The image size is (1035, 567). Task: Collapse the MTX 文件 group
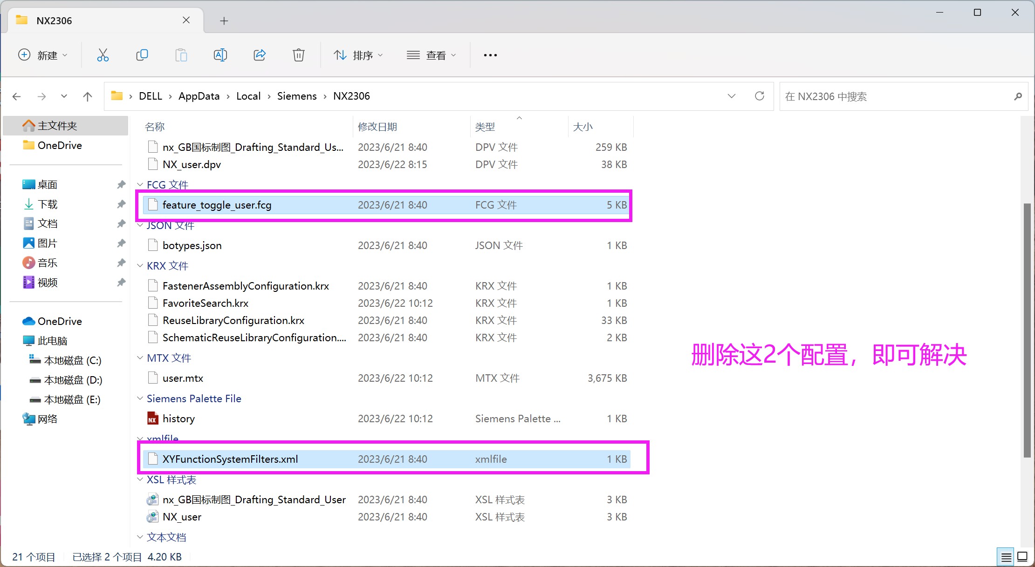(140, 358)
